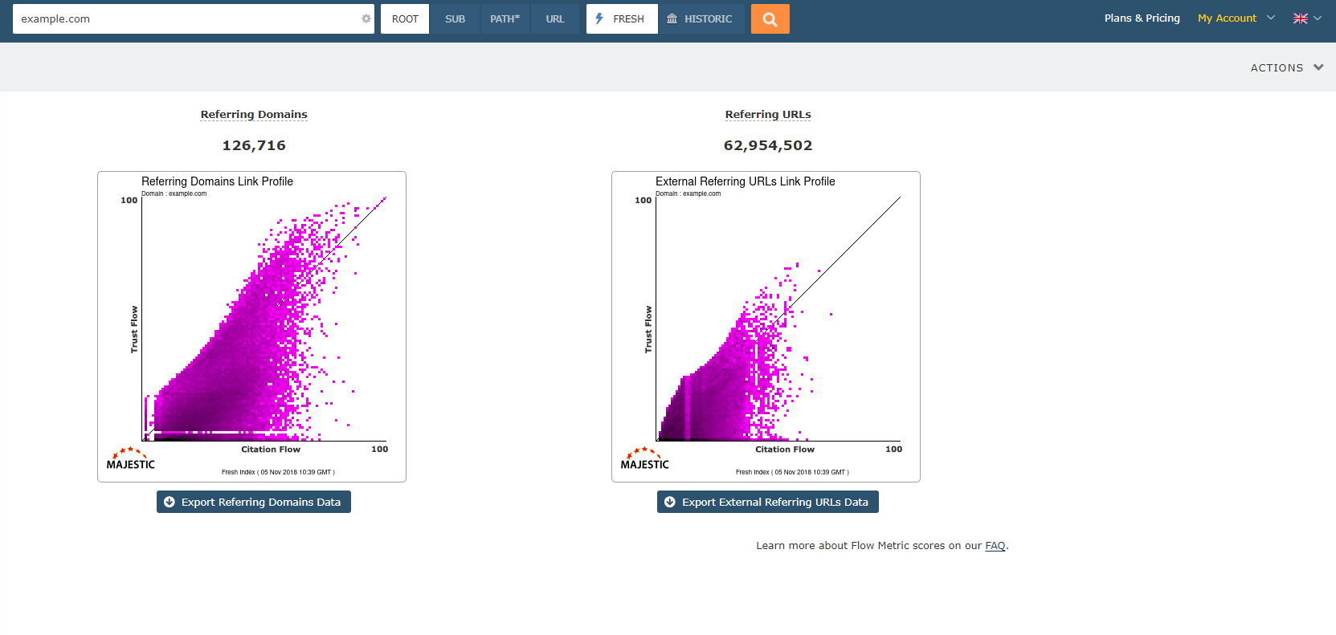Viewport: 1336px width, 635px height.
Task: Click the orange search magnifier button
Action: point(770,19)
